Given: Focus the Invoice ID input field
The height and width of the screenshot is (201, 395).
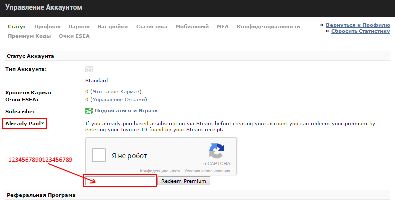Looking at the screenshot, I should click(x=120, y=181).
